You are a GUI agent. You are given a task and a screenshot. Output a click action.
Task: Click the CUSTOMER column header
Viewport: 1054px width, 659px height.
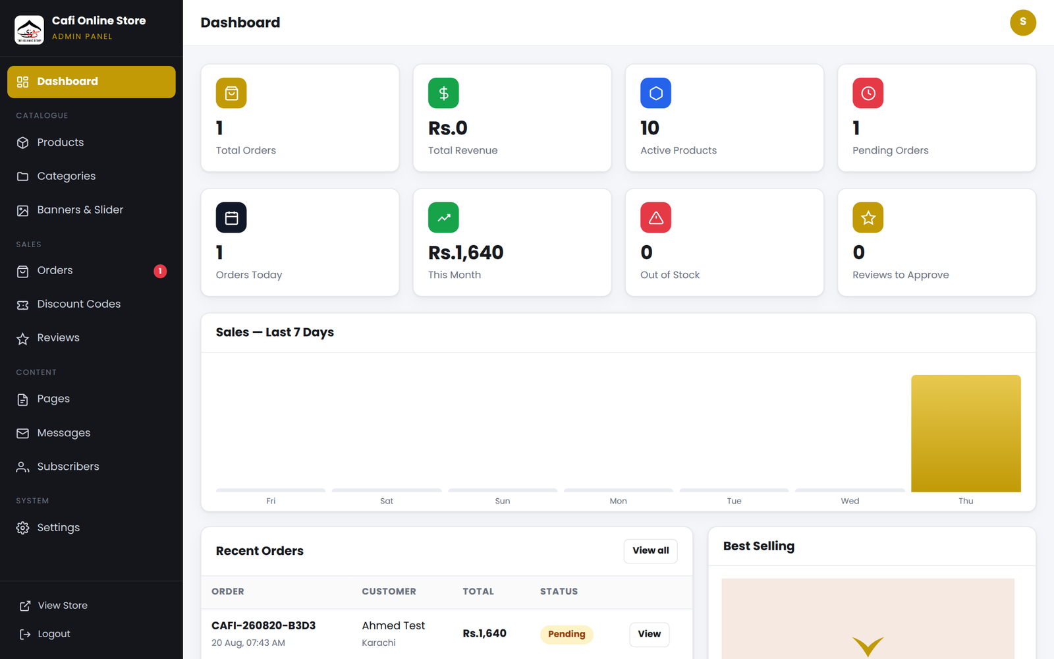[x=389, y=592]
